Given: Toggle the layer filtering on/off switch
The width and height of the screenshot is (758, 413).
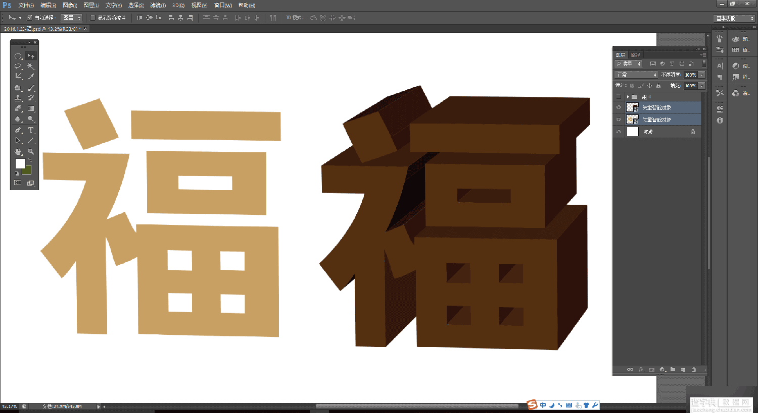Looking at the screenshot, I should 703,64.
